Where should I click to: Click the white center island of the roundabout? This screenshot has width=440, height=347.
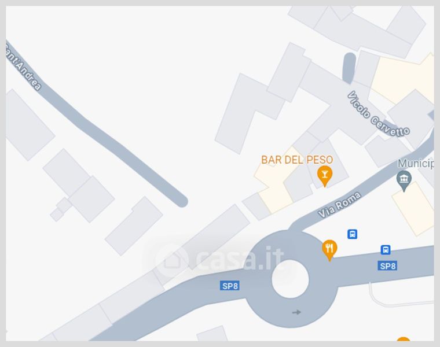[x=290, y=279]
